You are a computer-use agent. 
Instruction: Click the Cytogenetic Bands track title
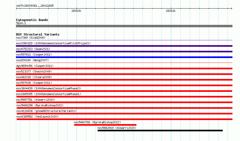pos(32,20)
